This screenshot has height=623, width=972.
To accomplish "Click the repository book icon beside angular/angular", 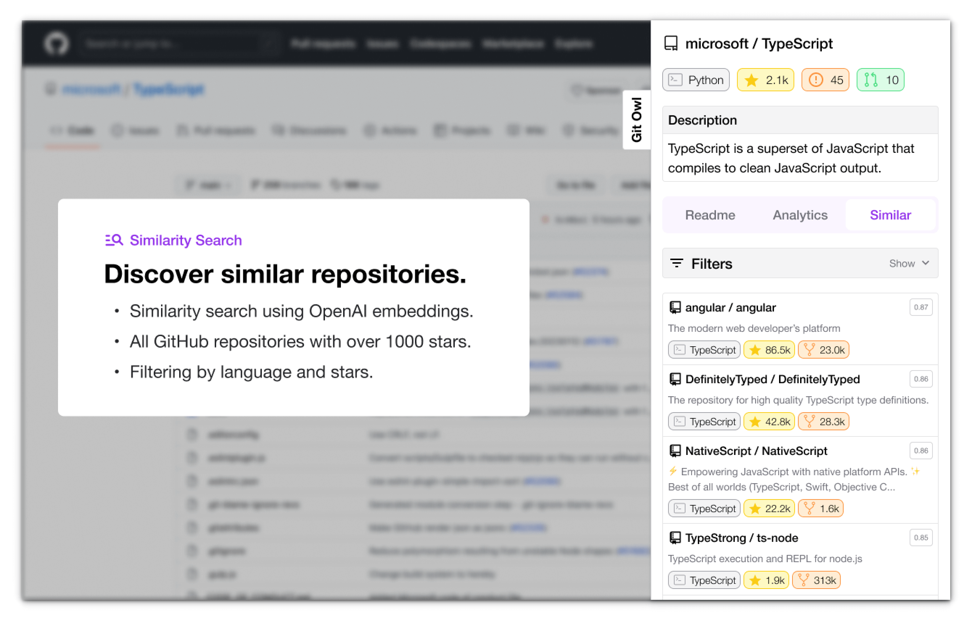I will coord(674,307).
